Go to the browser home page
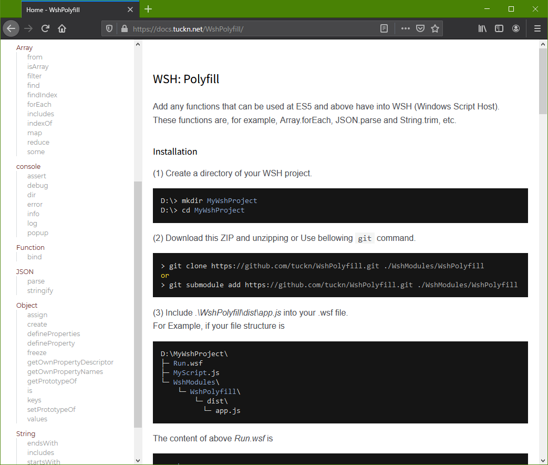The image size is (548, 465). click(x=62, y=28)
